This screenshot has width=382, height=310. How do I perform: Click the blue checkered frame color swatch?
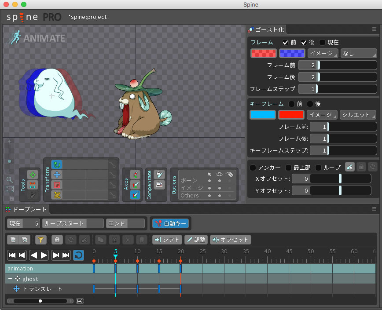point(292,53)
